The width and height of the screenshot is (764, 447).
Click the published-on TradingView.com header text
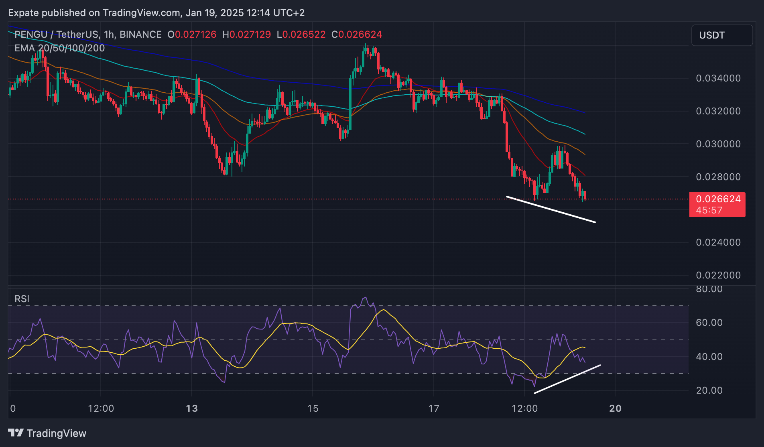(x=156, y=13)
